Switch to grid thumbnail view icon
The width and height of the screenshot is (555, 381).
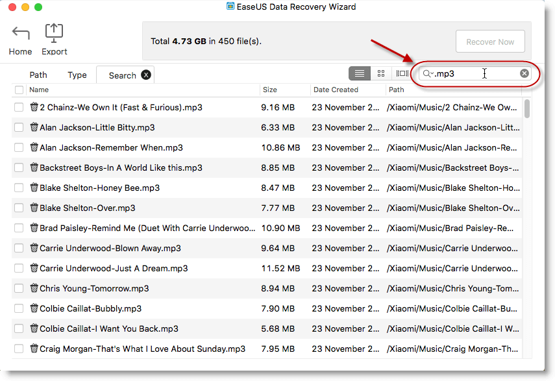381,73
